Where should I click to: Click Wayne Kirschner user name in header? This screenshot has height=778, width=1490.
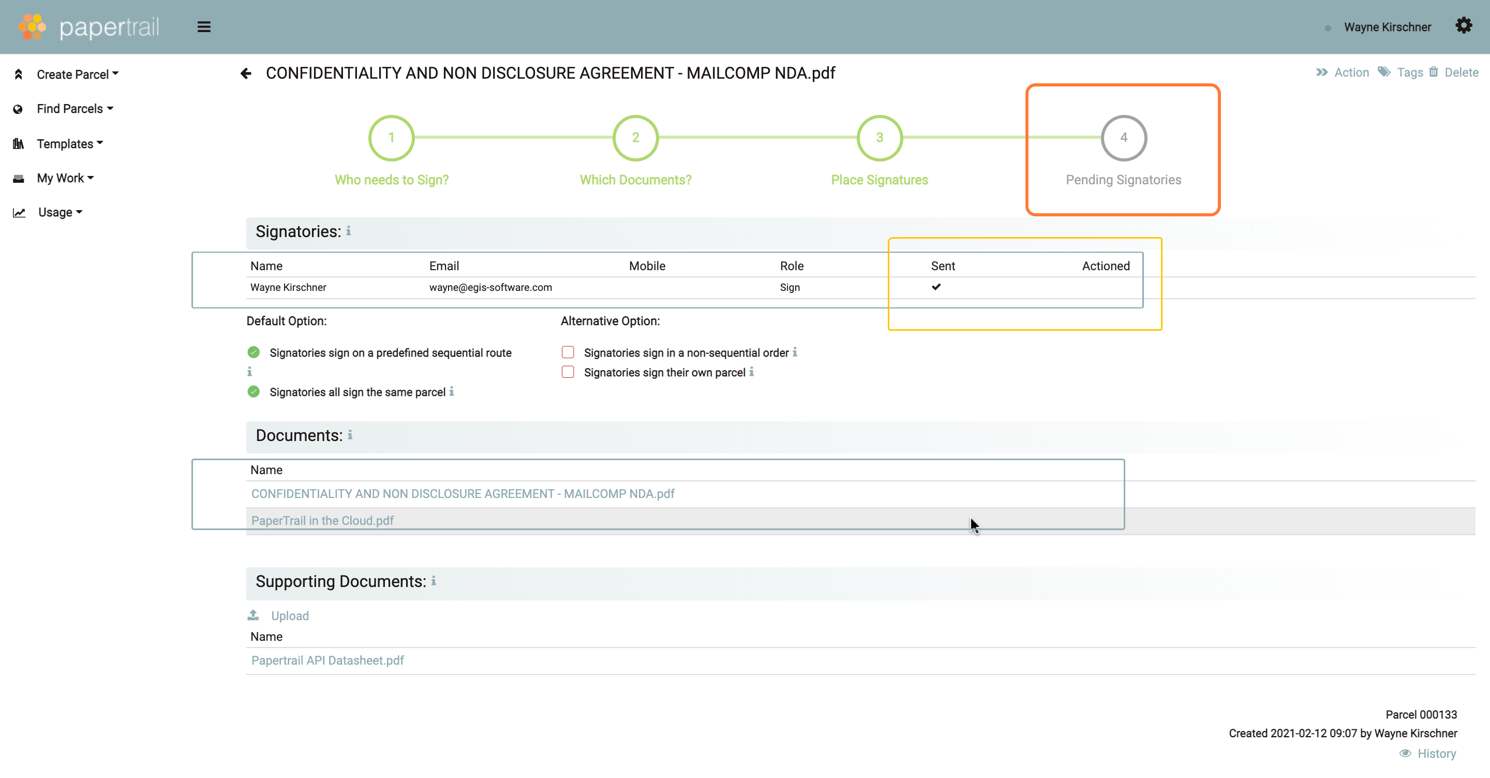tap(1387, 27)
